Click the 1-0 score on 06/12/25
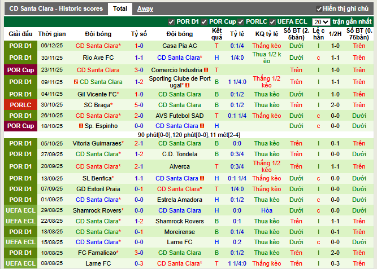 tap(139, 46)
